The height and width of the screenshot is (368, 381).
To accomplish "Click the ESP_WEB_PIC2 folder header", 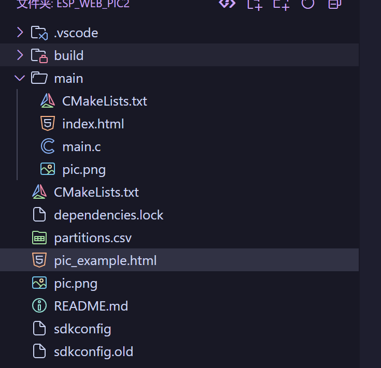I will (x=72, y=4).
